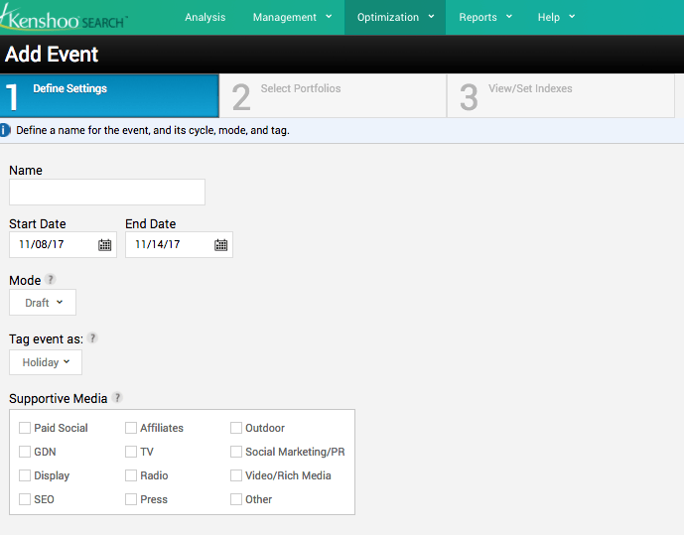The width and height of the screenshot is (684, 535).
Task: Click the help icon beside Tag event as
Action: click(92, 337)
